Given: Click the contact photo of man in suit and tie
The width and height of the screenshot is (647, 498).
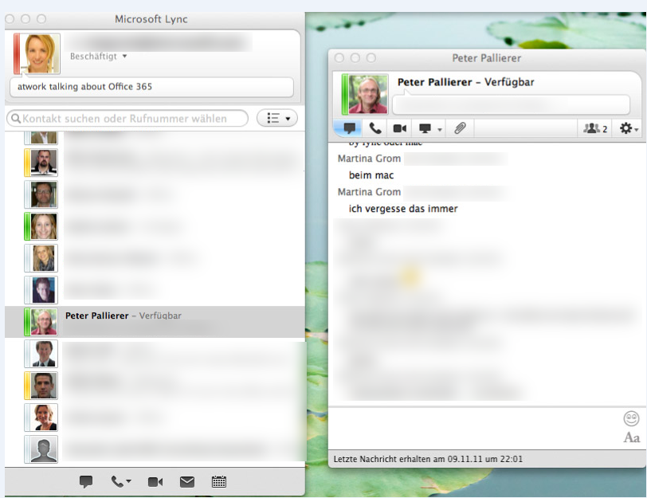Looking at the screenshot, I should click(x=44, y=354).
